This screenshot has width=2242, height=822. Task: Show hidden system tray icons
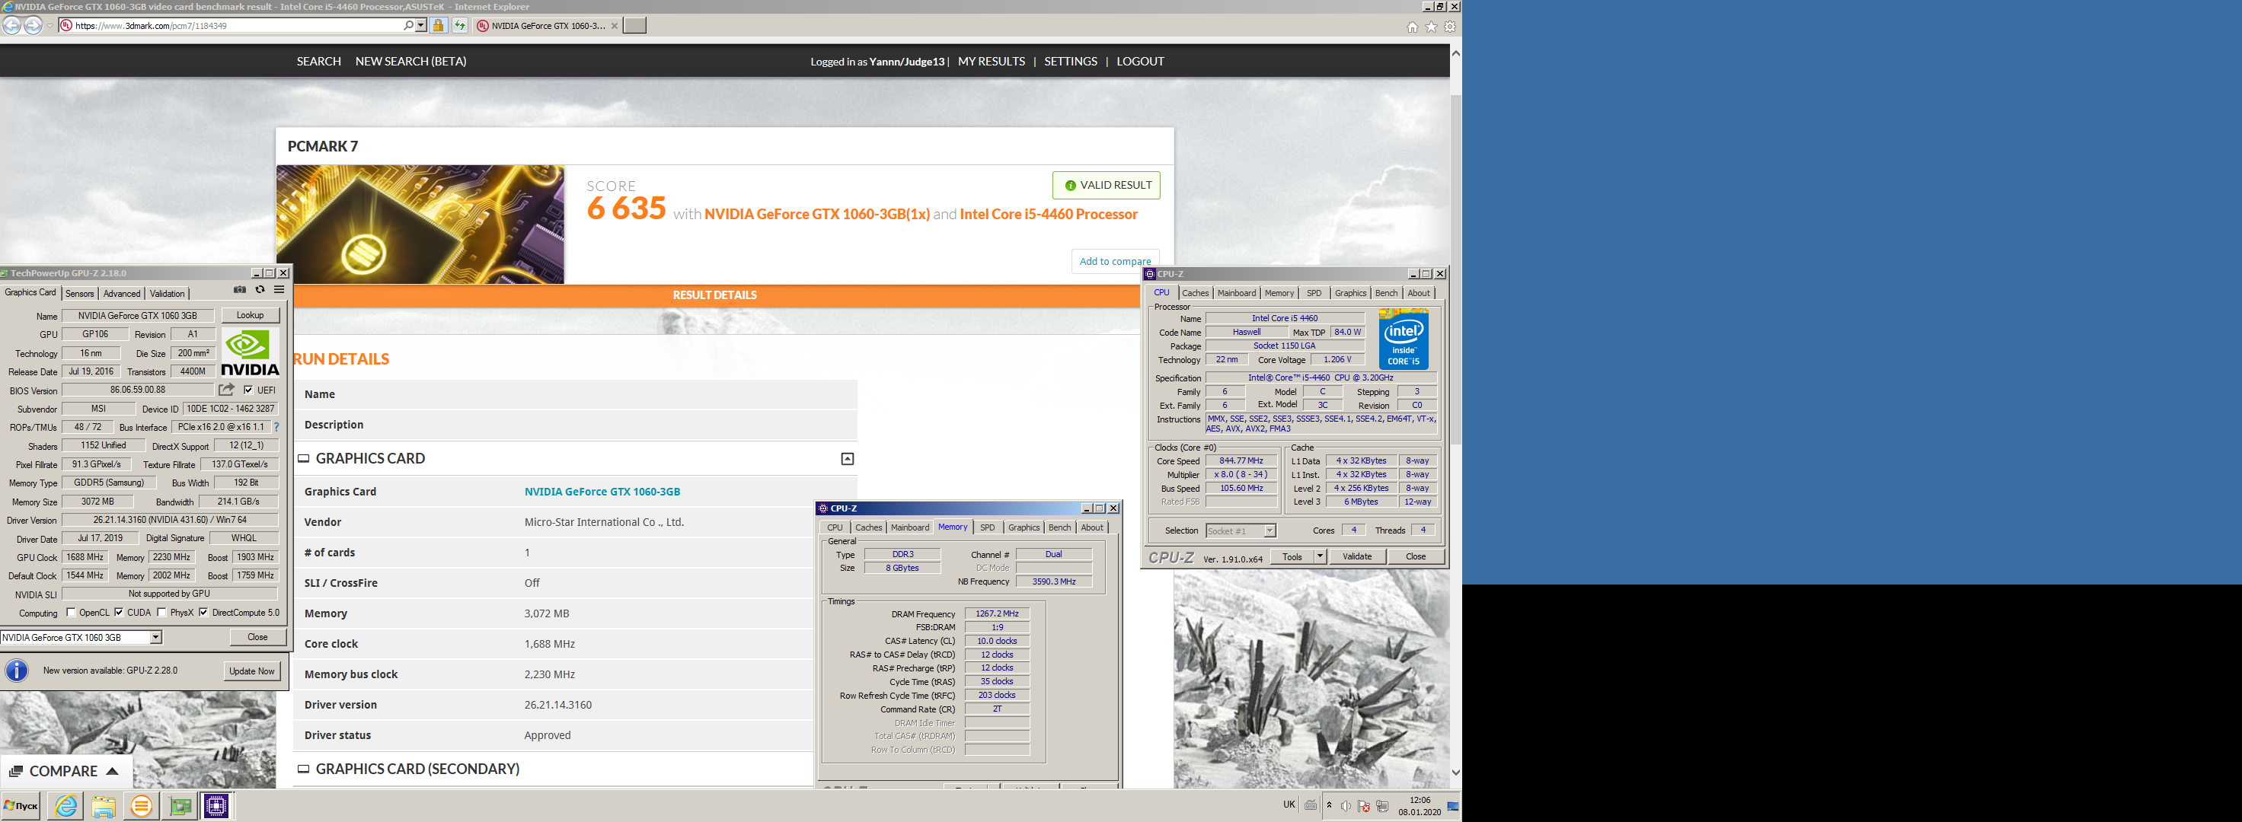1329,805
